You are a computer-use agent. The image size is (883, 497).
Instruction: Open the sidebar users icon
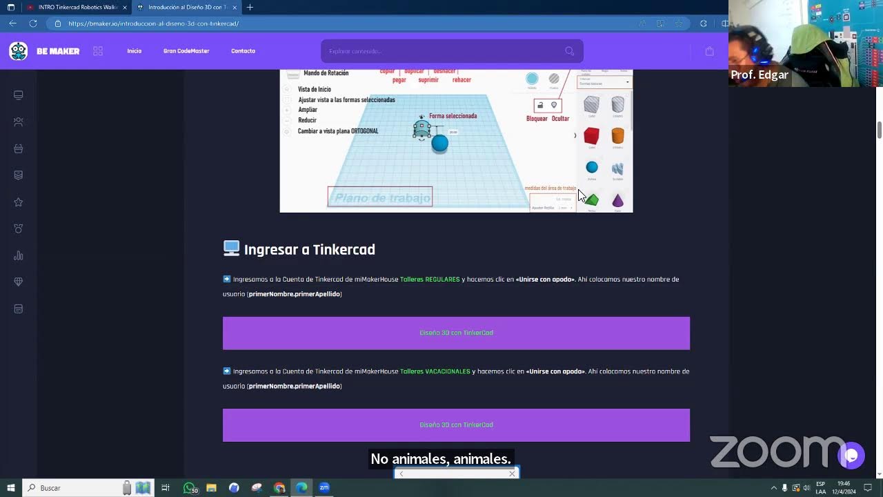tap(19, 122)
